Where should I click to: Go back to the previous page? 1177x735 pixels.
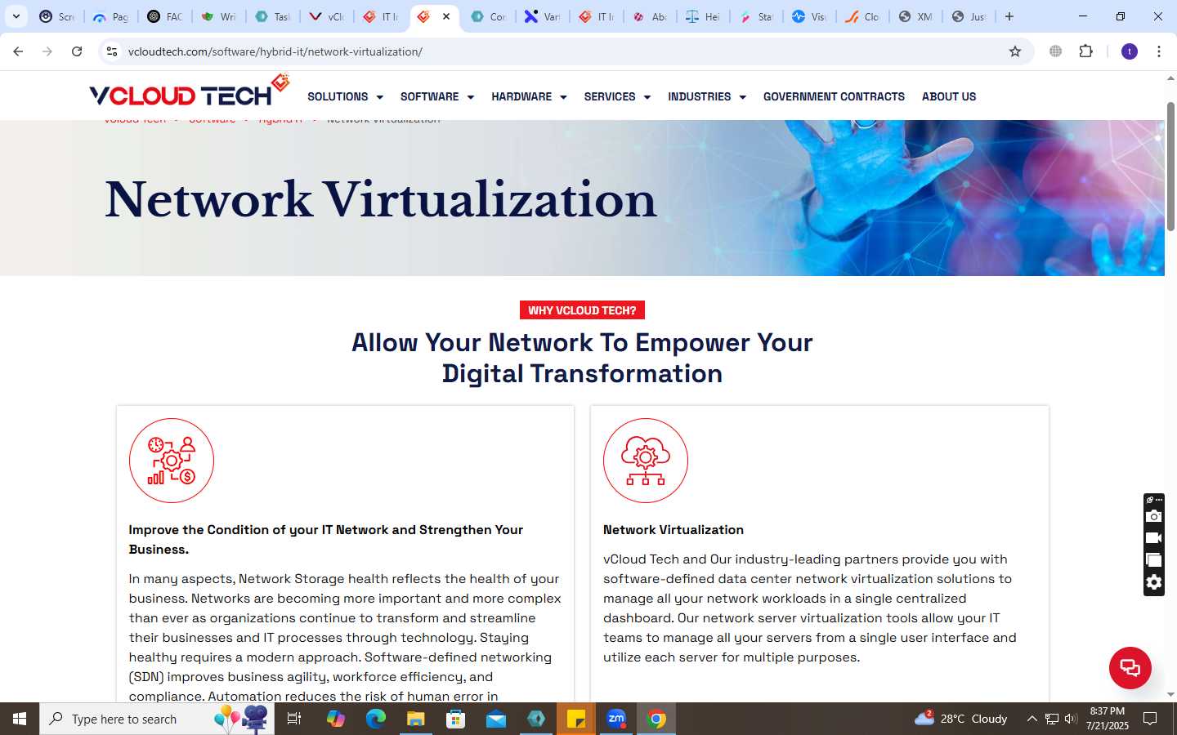click(x=18, y=51)
